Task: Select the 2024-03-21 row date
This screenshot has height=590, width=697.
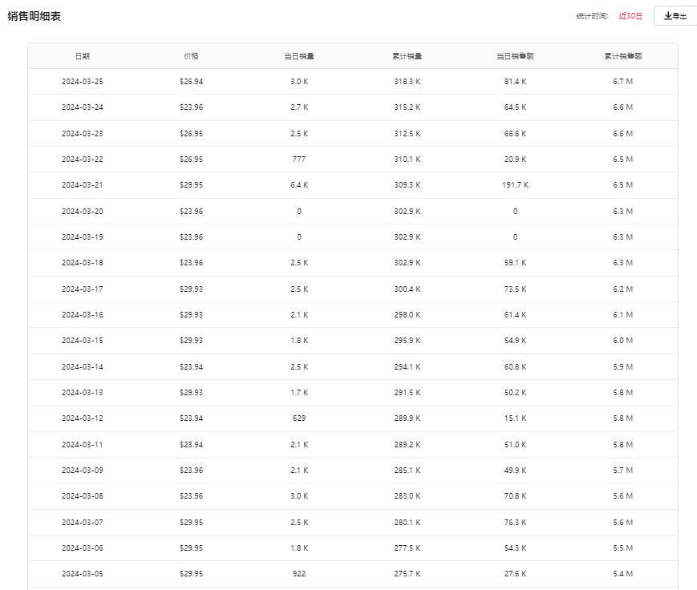Action: 82,185
